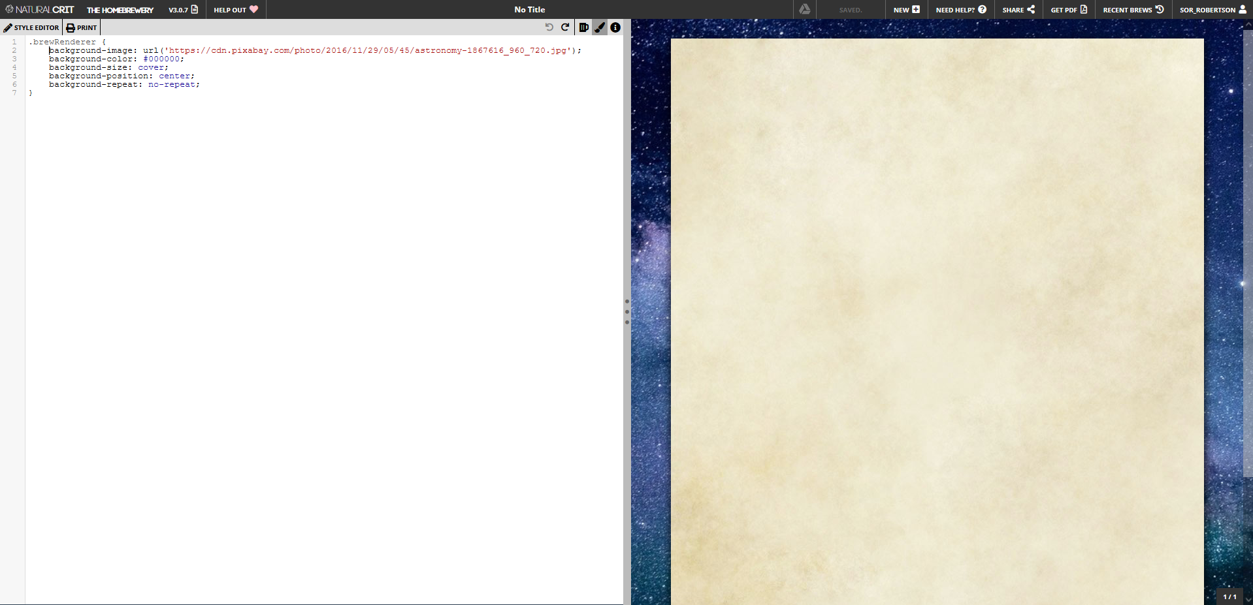This screenshot has width=1253, height=605.
Task: Open NEED HELP? documentation
Action: pyautogui.click(x=960, y=9)
